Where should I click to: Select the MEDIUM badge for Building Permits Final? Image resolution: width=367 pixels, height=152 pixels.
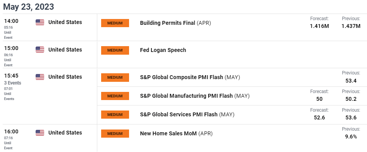pyautogui.click(x=115, y=23)
